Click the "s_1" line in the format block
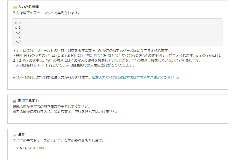This screenshot has height=163, width=235. coord(18,28)
